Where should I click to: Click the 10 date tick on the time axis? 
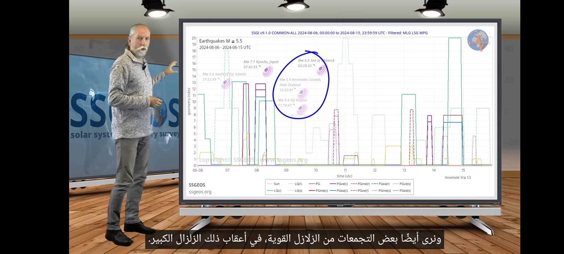click(316, 170)
